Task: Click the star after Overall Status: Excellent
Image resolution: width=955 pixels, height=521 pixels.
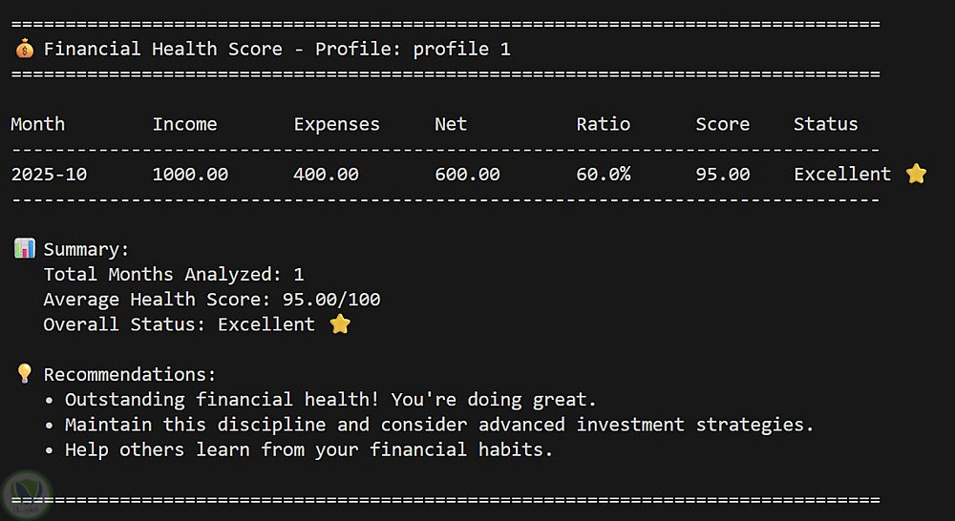Action: [340, 324]
